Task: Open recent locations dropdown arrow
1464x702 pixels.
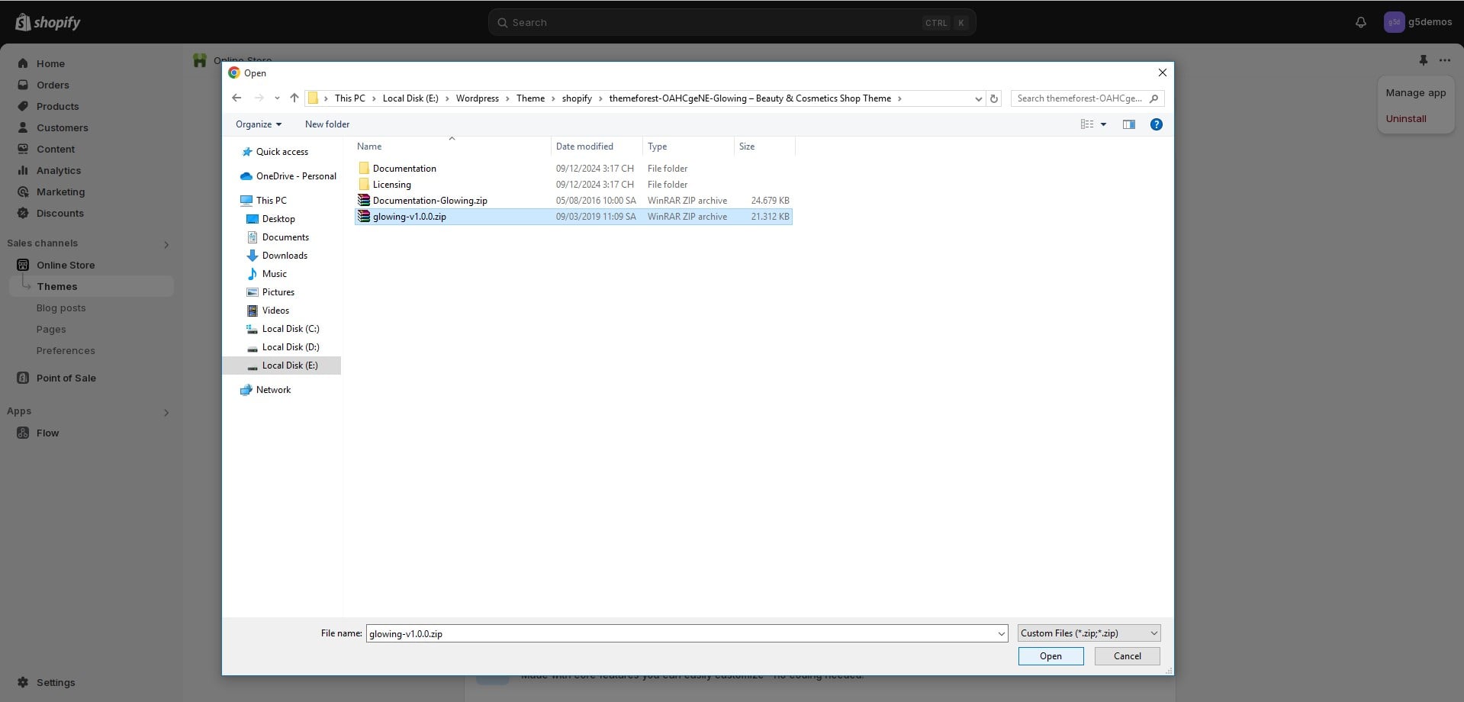Action: (x=277, y=98)
